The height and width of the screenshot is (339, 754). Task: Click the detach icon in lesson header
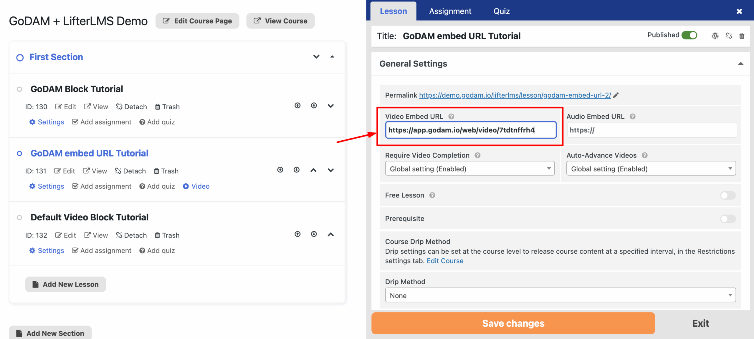coord(729,36)
